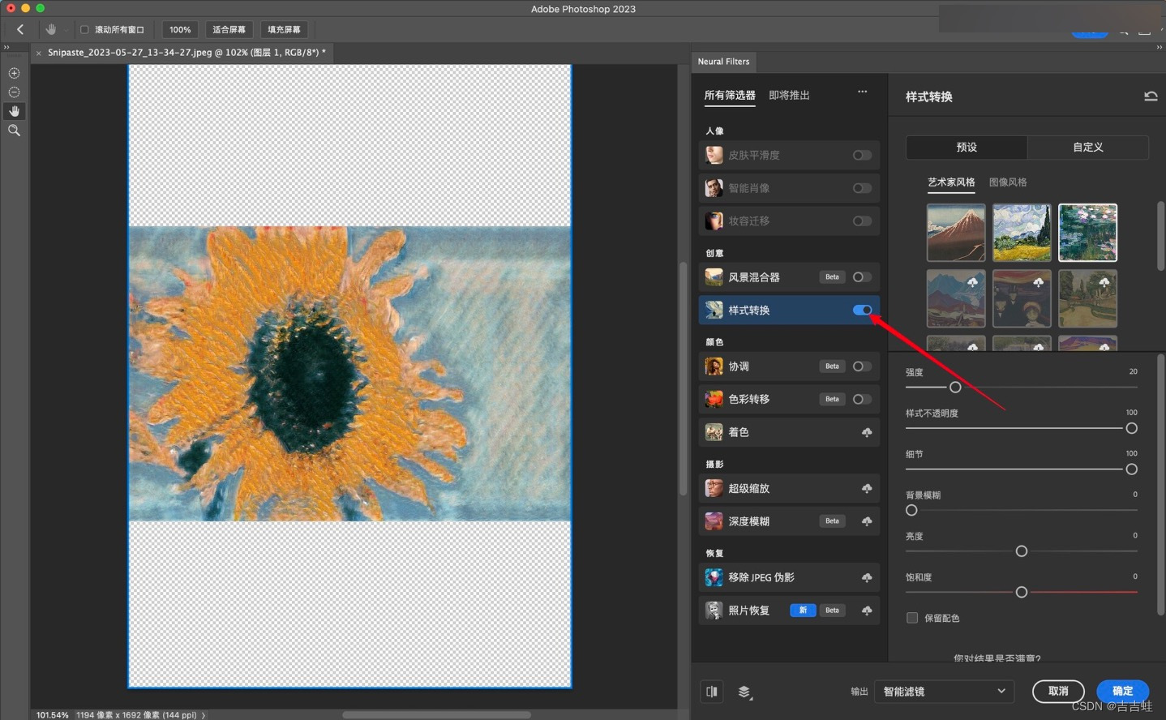Click the 100% zoom button

pyautogui.click(x=180, y=29)
